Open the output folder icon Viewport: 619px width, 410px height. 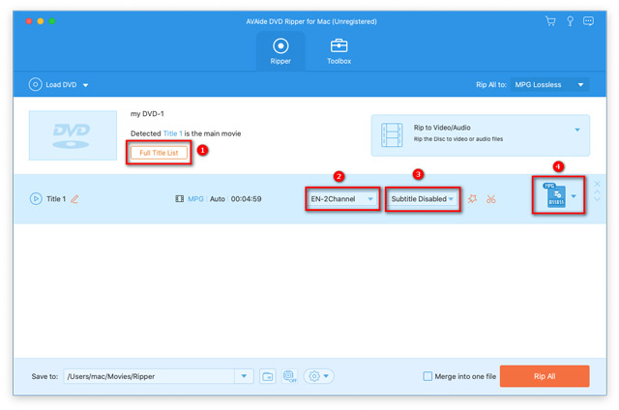[268, 376]
